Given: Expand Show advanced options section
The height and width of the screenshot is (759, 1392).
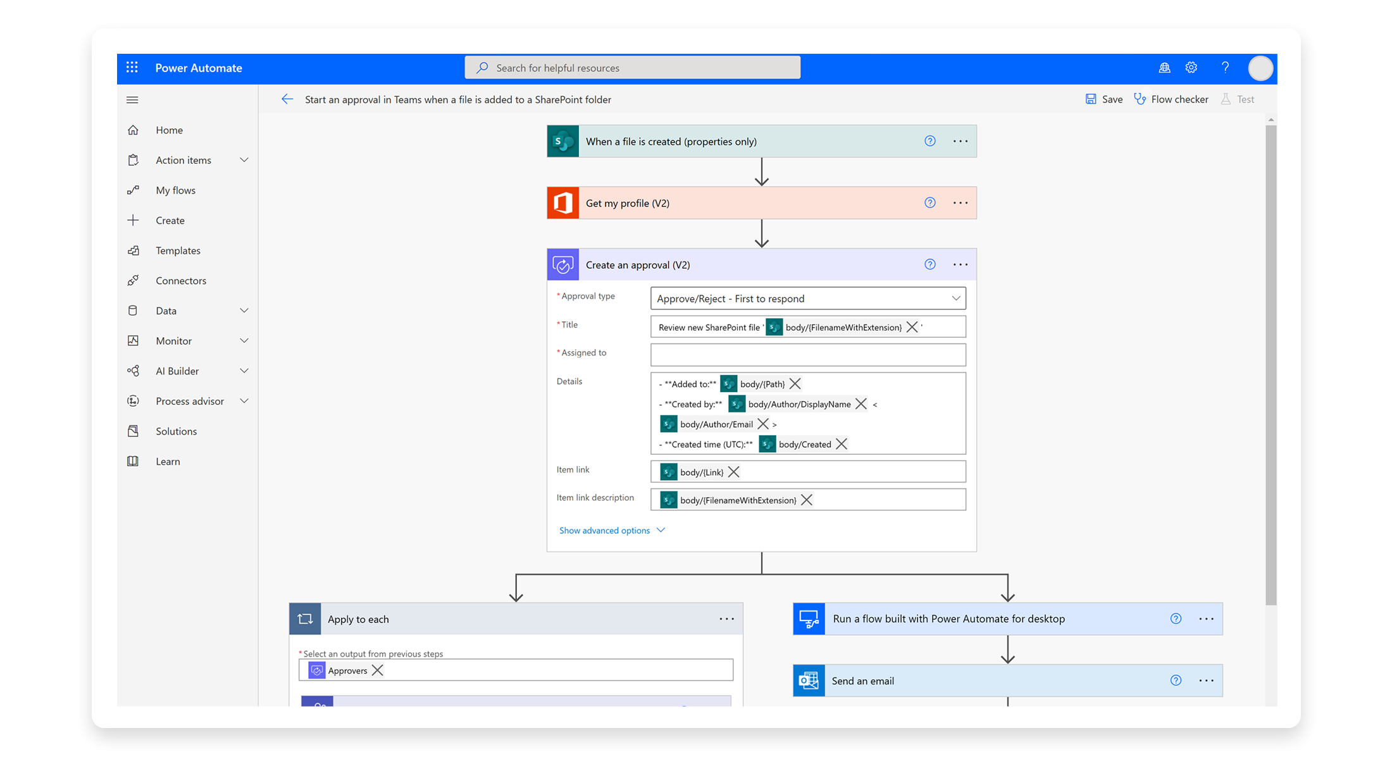Looking at the screenshot, I should pyautogui.click(x=611, y=530).
